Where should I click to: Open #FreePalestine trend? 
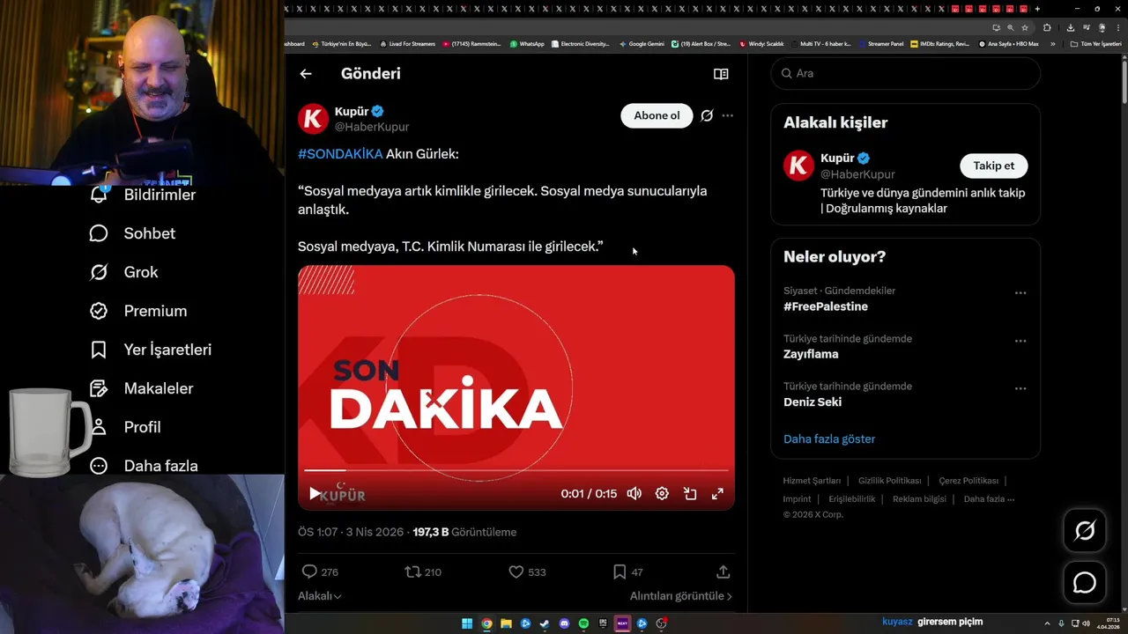[826, 306]
